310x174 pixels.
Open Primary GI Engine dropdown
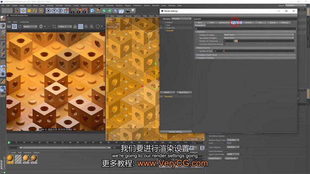pos(259,35)
